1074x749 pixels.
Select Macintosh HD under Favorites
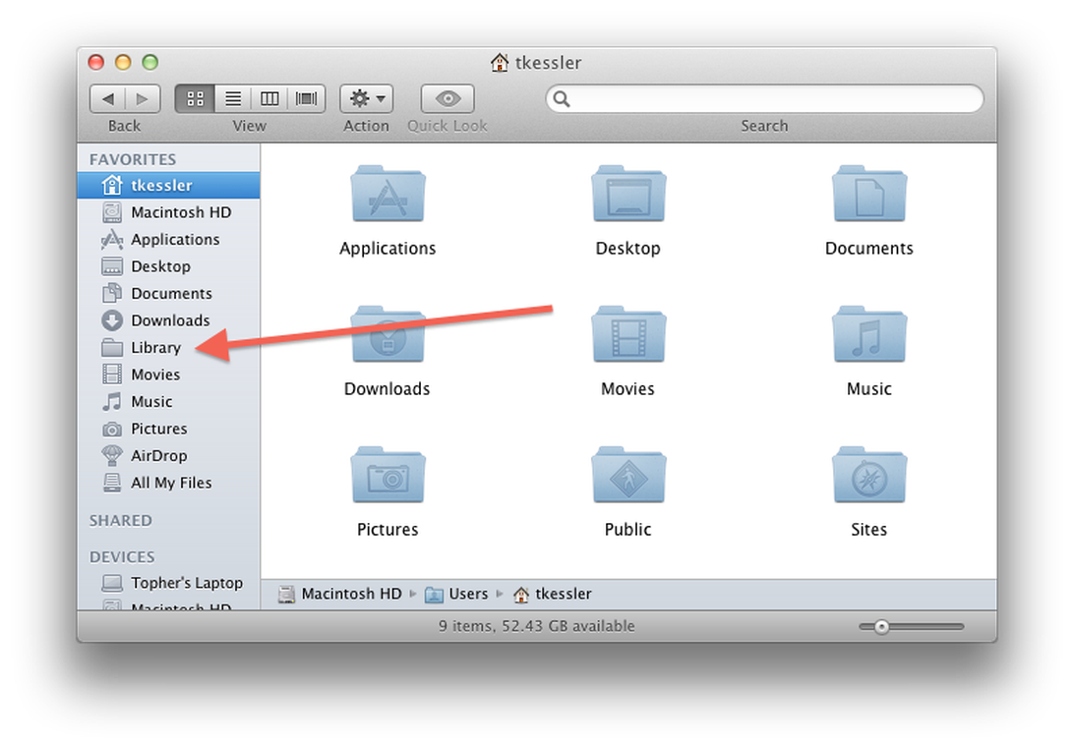click(168, 212)
